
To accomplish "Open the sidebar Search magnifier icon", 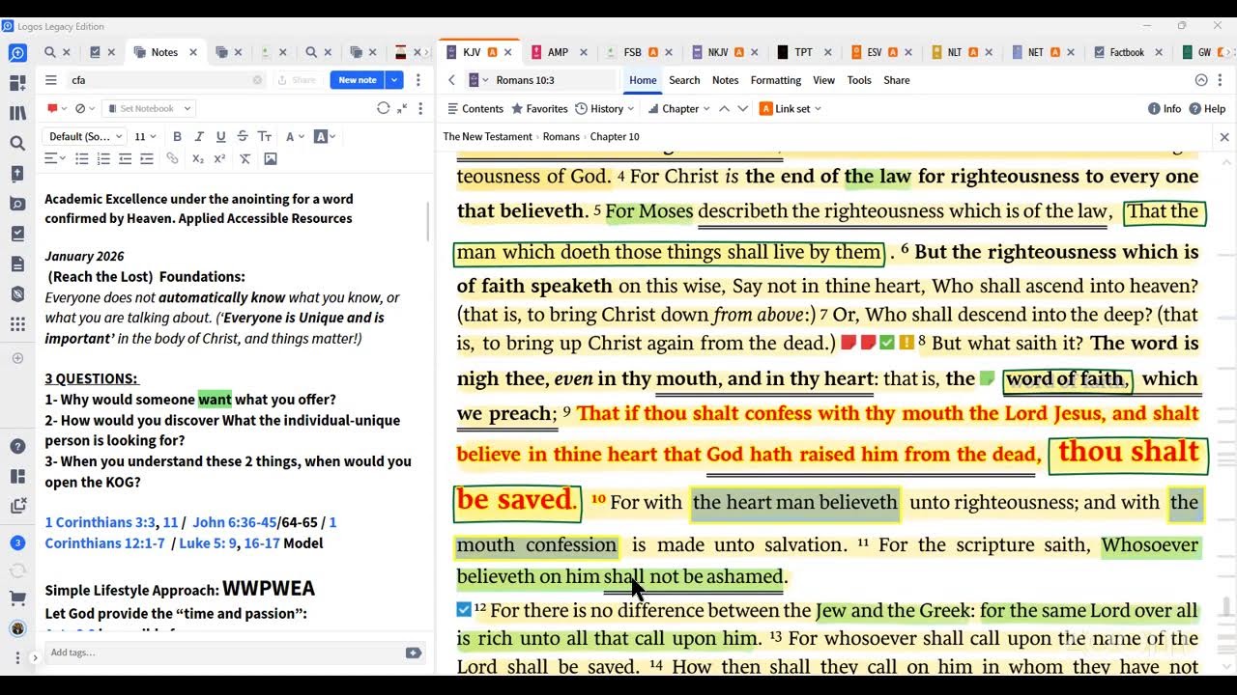I will [x=17, y=143].
